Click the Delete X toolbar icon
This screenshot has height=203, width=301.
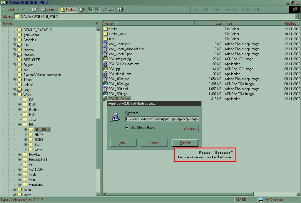(104, 9)
